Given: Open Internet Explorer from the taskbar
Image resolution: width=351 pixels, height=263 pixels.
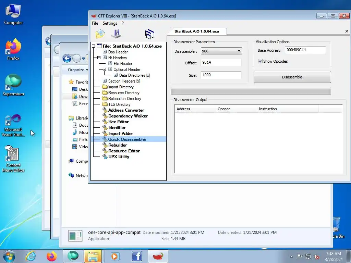Looking at the screenshot, I should 31,256.
